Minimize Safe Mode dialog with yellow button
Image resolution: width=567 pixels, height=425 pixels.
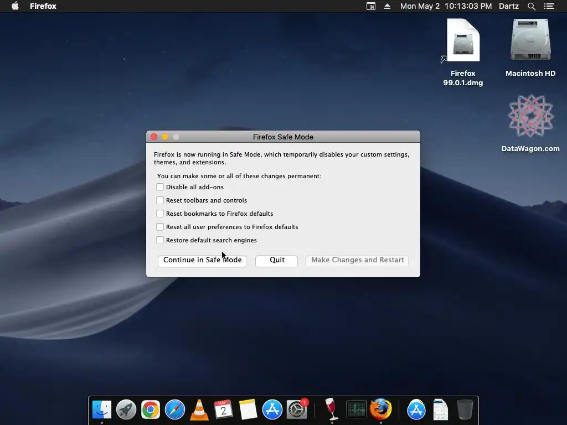(165, 137)
